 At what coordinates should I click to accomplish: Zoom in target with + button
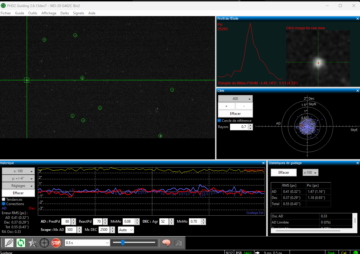coord(227,106)
